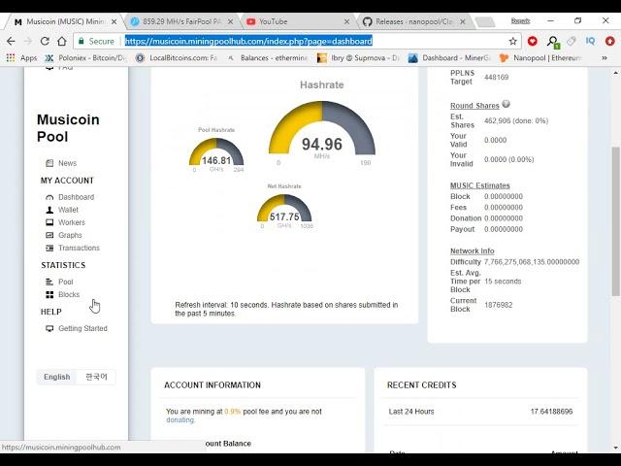Click the Pool statistics bar icon
The image size is (621, 466).
click(x=49, y=282)
